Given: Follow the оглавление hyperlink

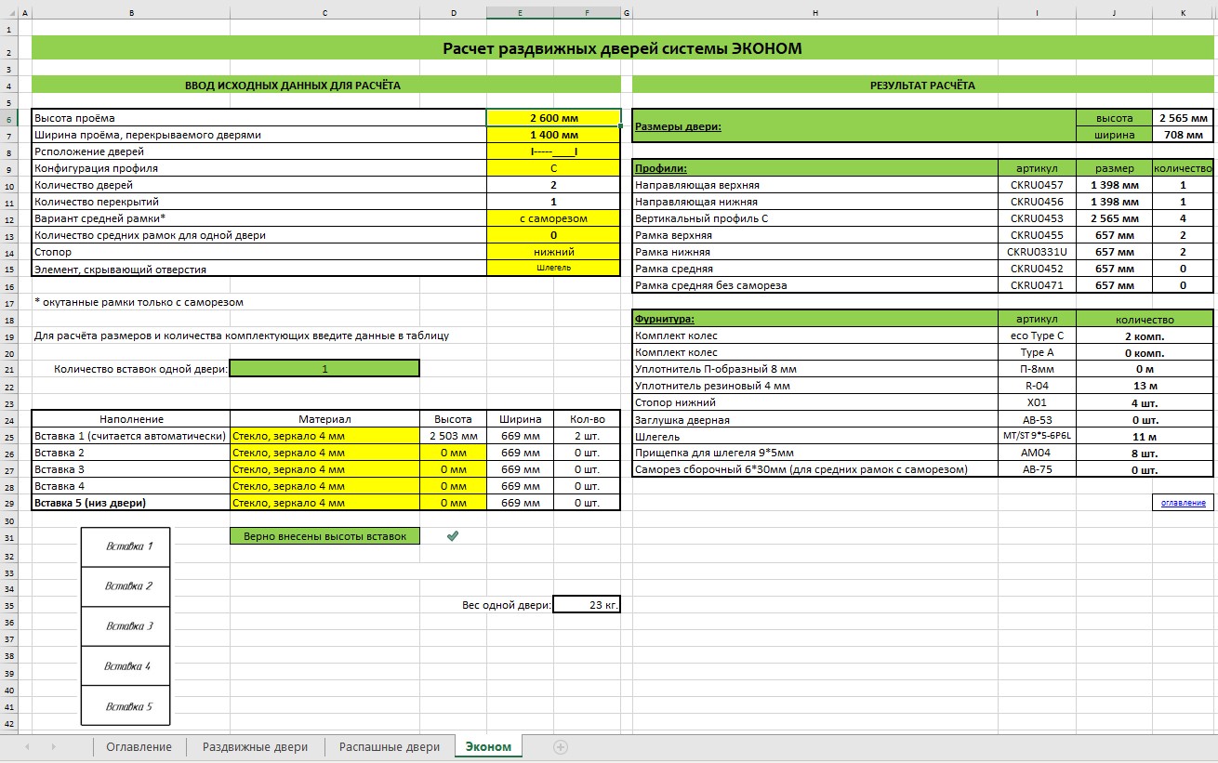Looking at the screenshot, I should click(1183, 503).
